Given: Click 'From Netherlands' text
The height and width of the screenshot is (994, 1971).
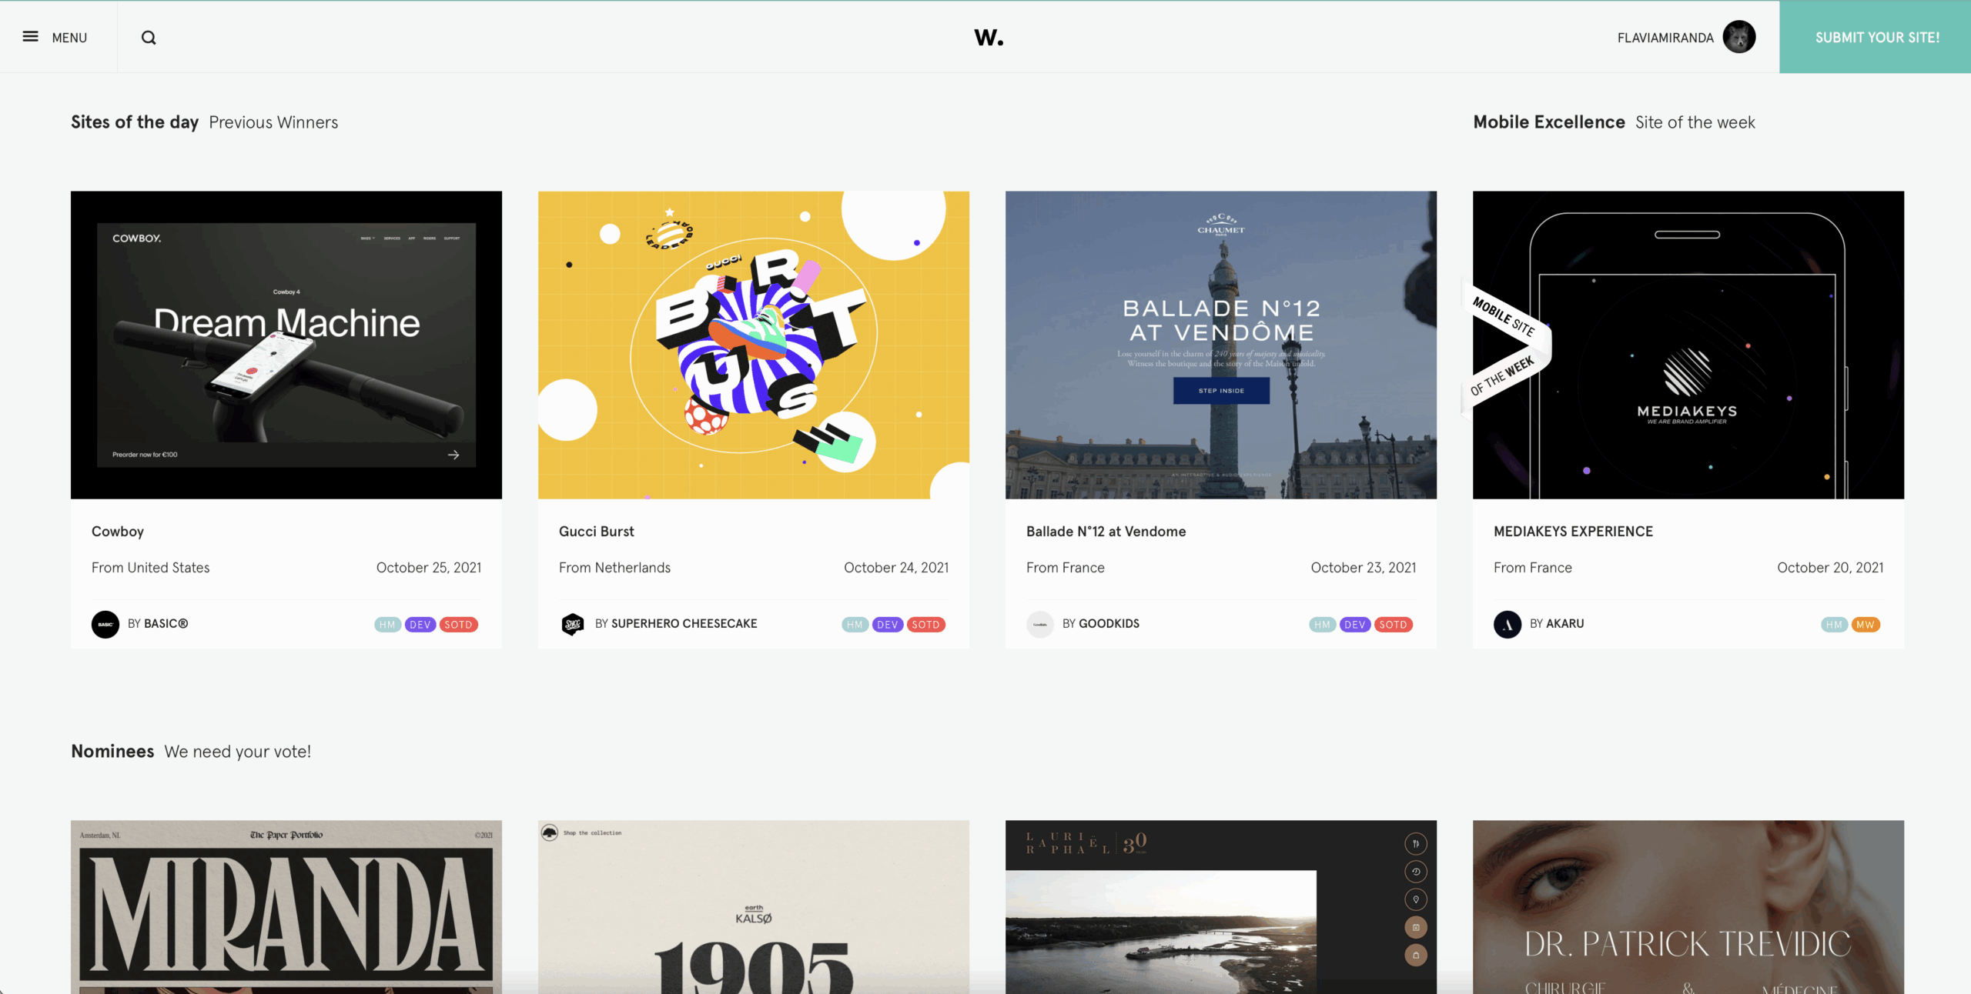Looking at the screenshot, I should click(x=614, y=568).
